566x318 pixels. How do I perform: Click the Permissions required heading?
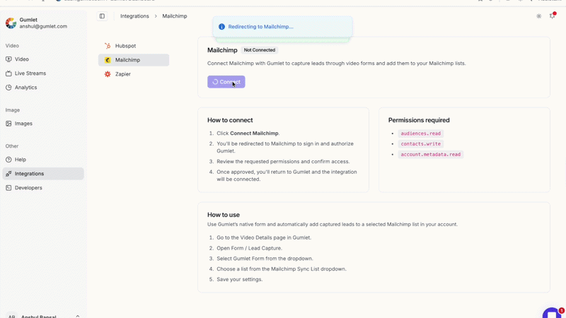coord(419,120)
